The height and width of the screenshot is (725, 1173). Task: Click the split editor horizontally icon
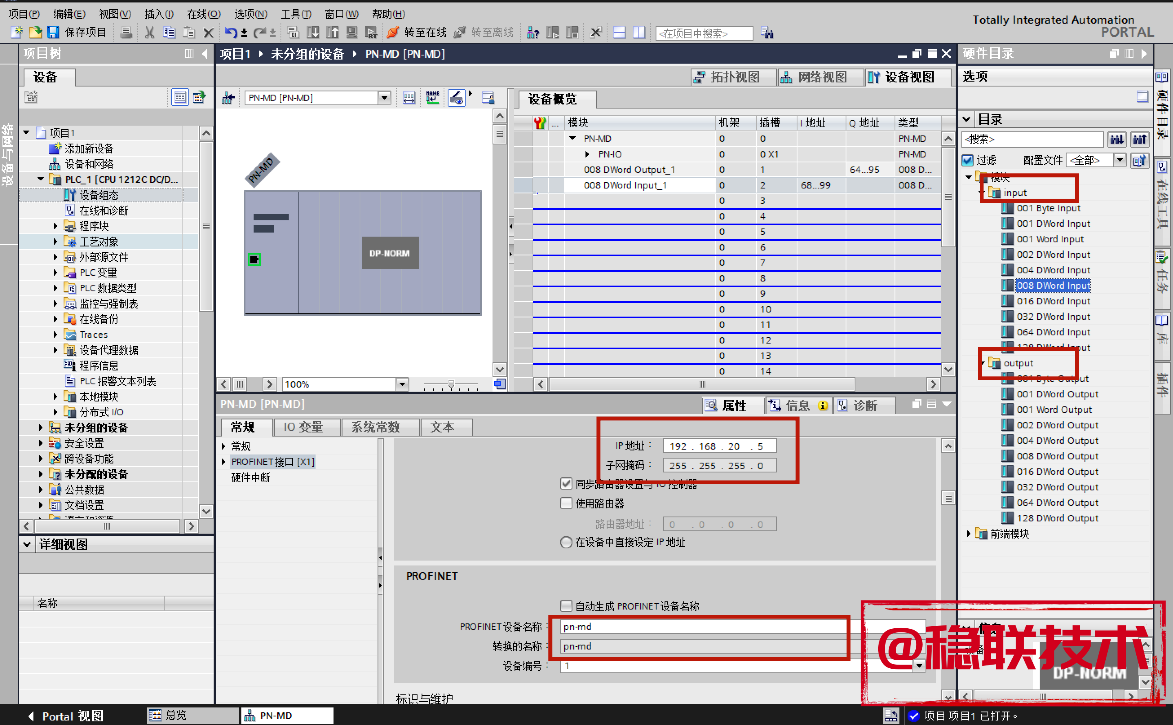tap(619, 33)
